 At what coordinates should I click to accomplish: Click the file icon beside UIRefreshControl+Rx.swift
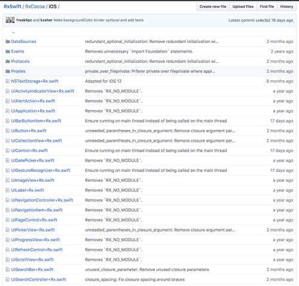click(7, 250)
